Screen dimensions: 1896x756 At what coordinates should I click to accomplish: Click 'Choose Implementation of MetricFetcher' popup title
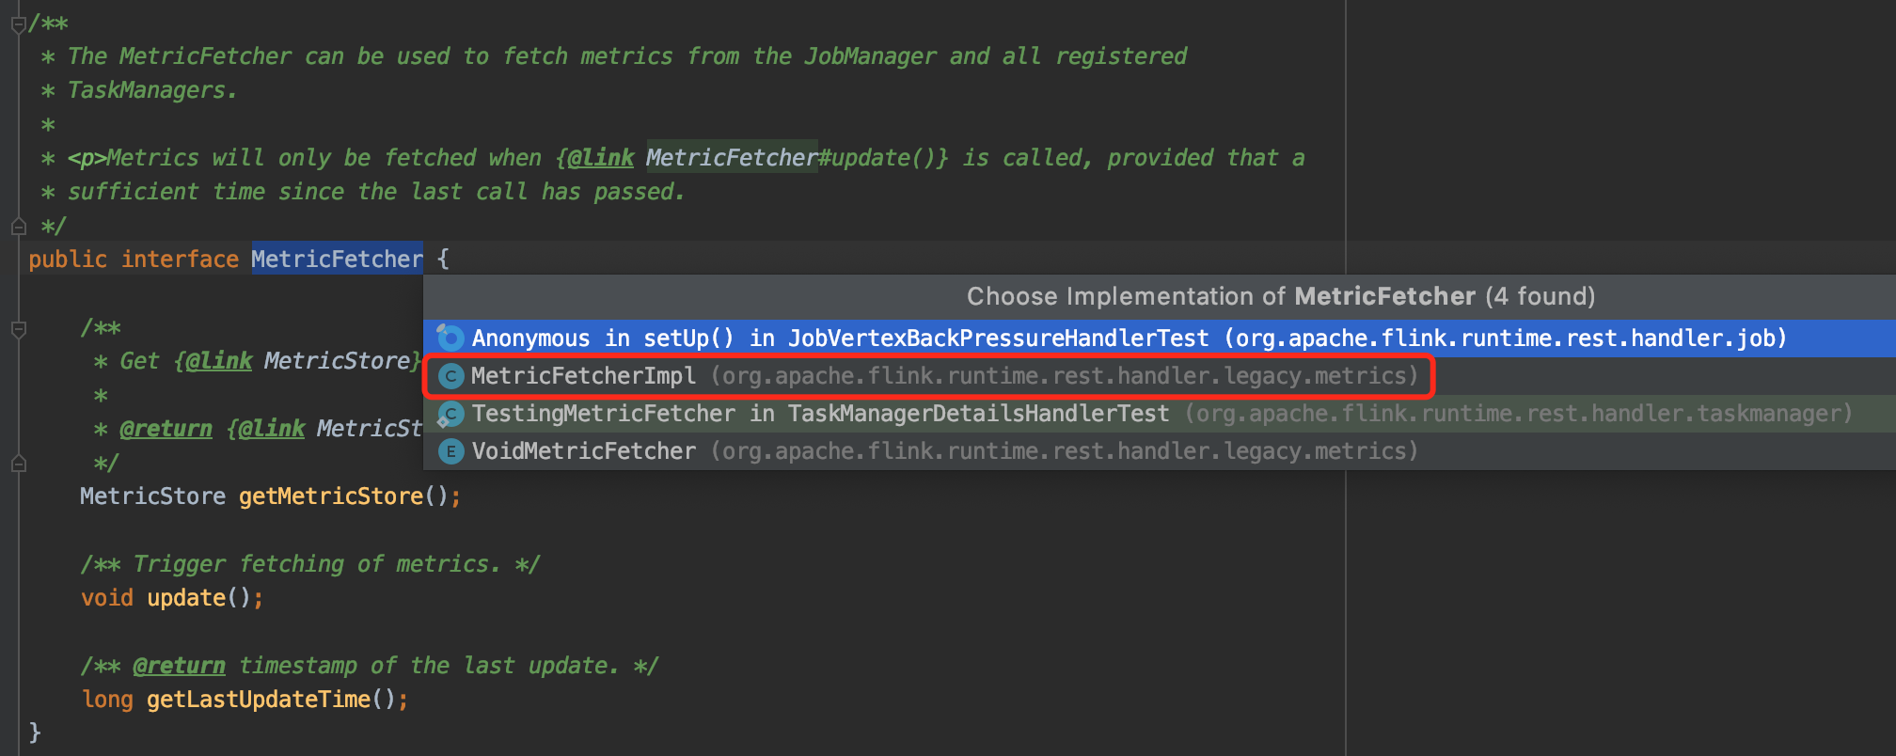(x=1281, y=297)
